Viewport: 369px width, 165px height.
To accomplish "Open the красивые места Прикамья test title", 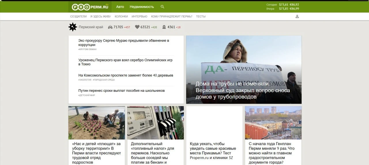I will click(x=213, y=151).
